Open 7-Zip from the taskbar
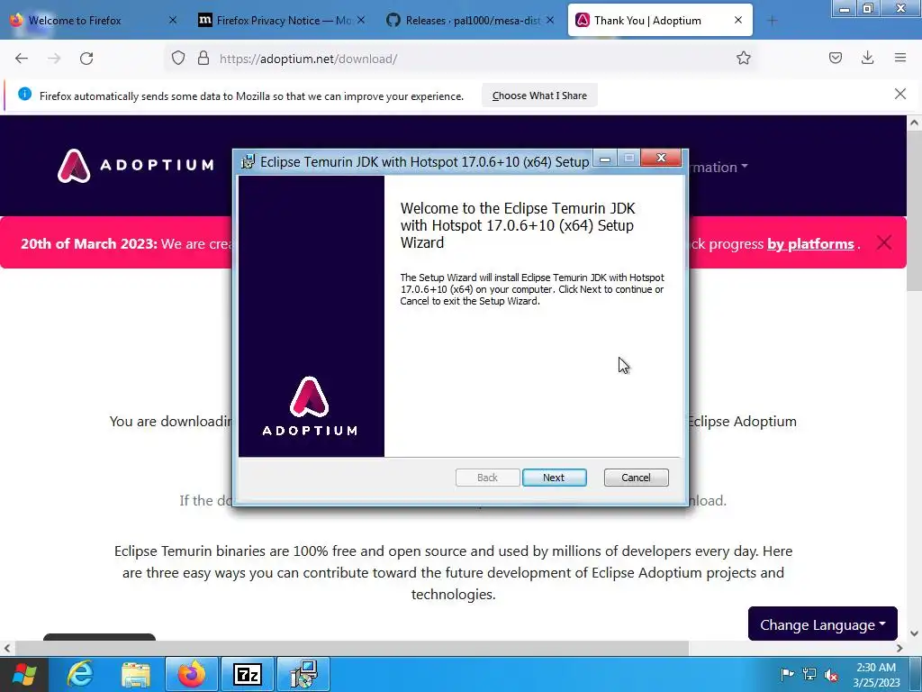This screenshot has width=922, height=692. pyautogui.click(x=247, y=674)
